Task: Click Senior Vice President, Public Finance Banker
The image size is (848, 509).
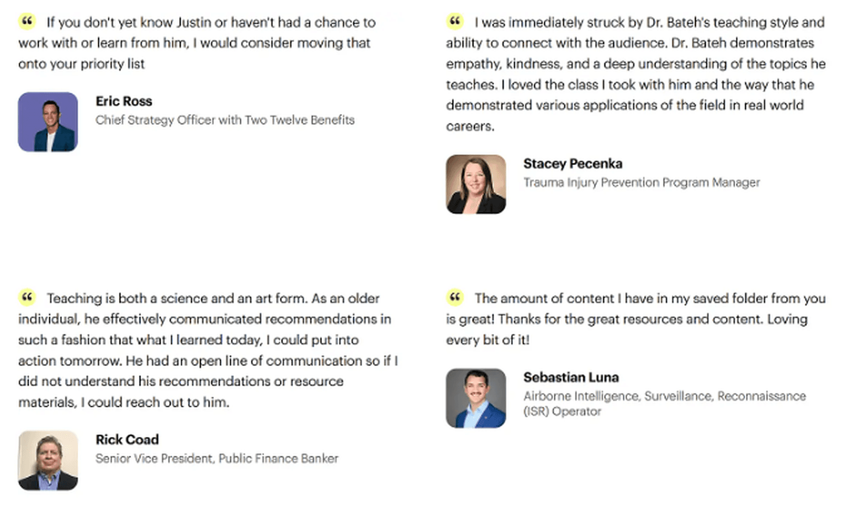Action: [217, 459]
